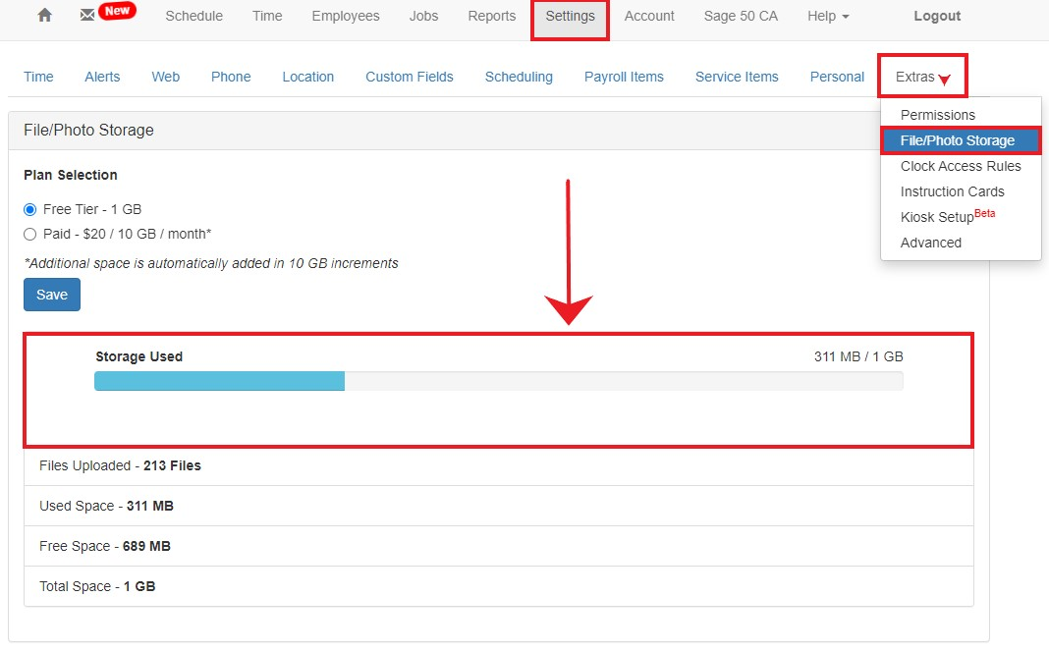Viewport: 1049px width, 651px height.
Task: Click the Files Uploaded row
Action: pos(498,465)
